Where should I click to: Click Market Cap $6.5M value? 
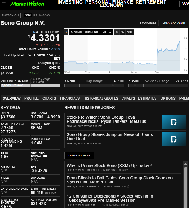[36, 128]
